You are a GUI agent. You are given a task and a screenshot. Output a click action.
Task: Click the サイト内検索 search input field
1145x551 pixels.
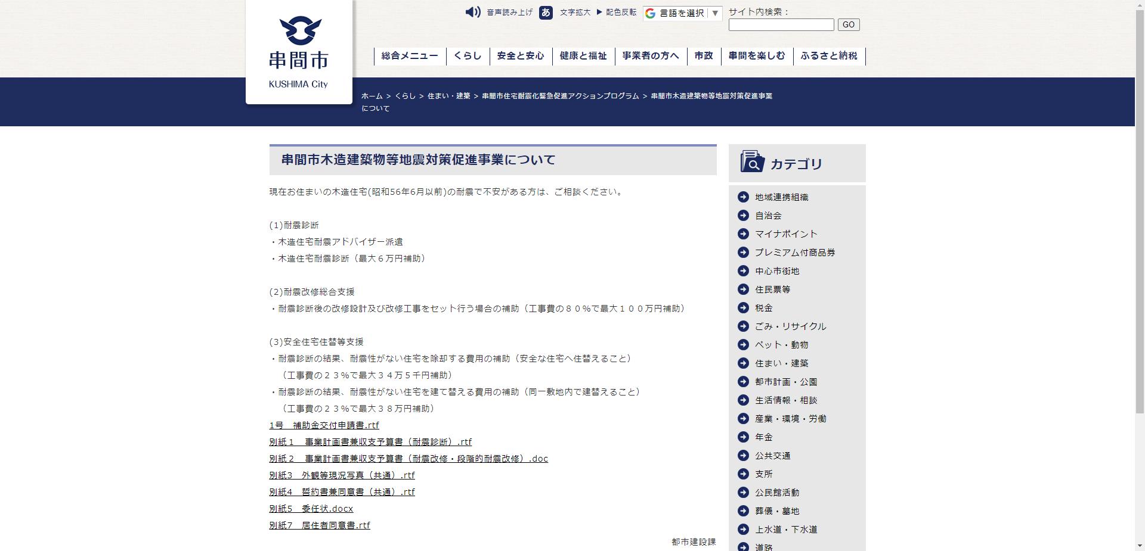780,24
